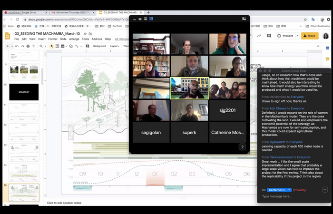Open the Apps bookmarks shortcut

tap(9, 26)
